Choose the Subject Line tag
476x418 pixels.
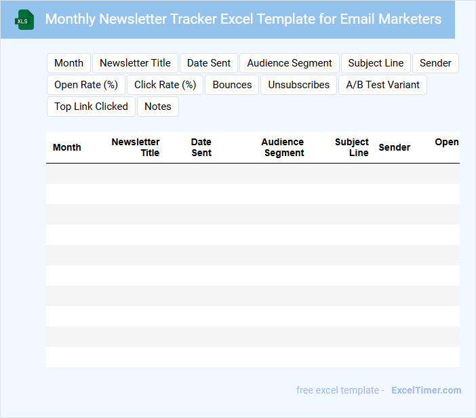click(376, 63)
